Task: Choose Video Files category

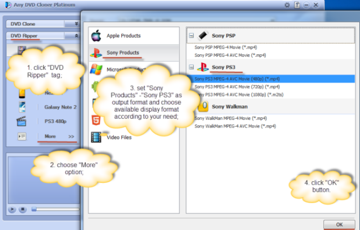Action: pos(134,137)
